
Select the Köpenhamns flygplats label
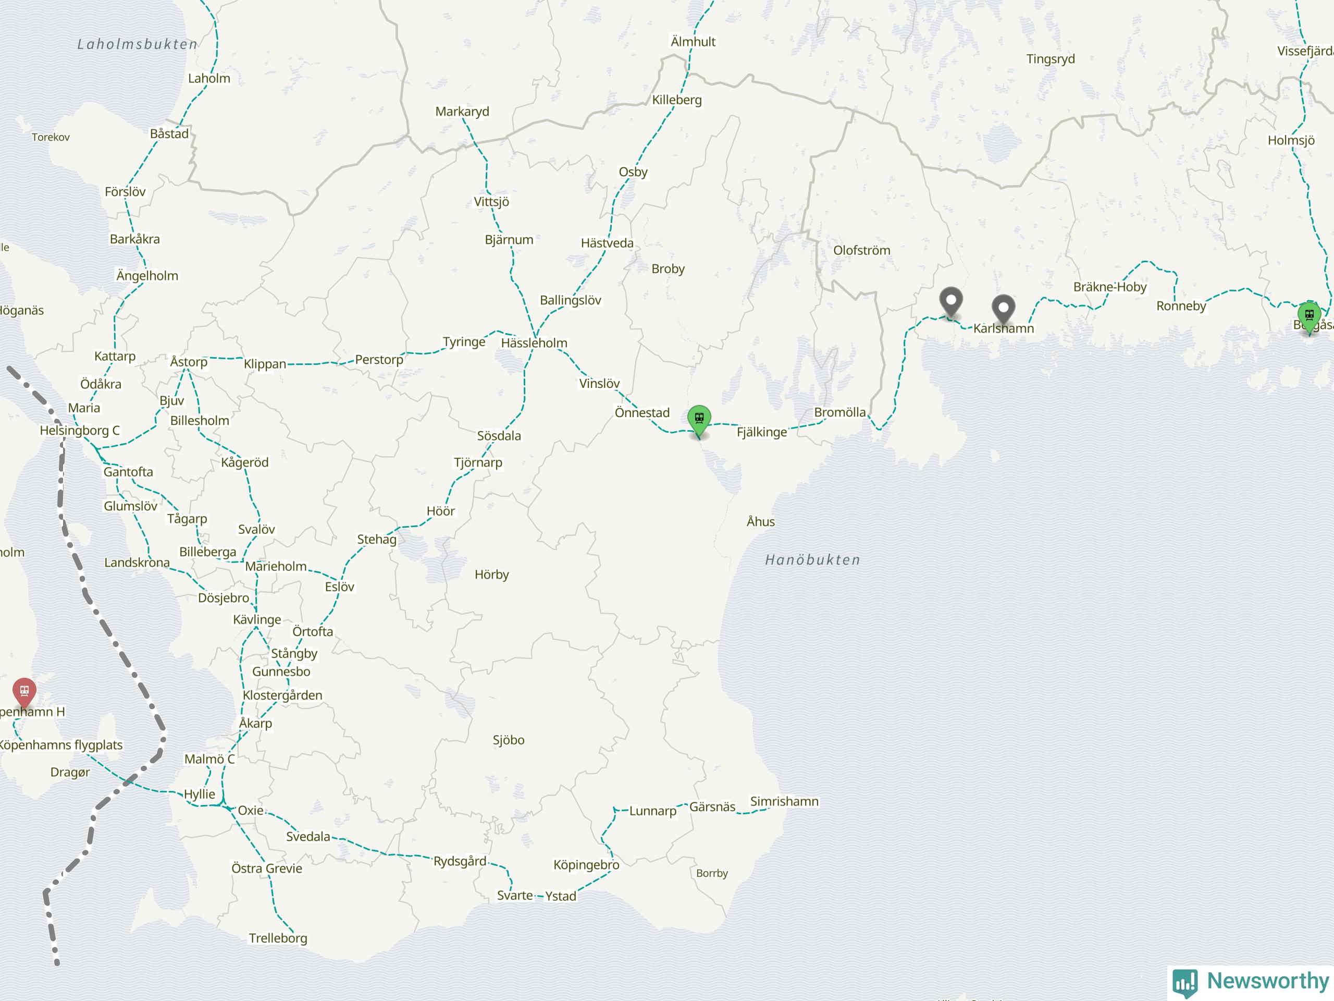coord(60,744)
